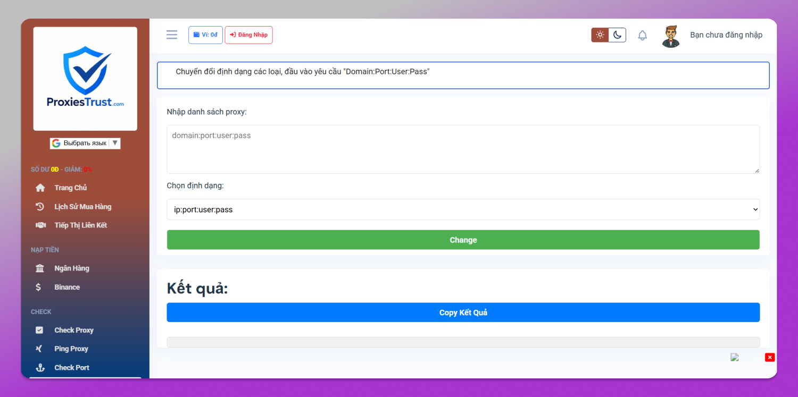The image size is (798, 397).
Task: Open the Check Port menu item
Action: 72,368
